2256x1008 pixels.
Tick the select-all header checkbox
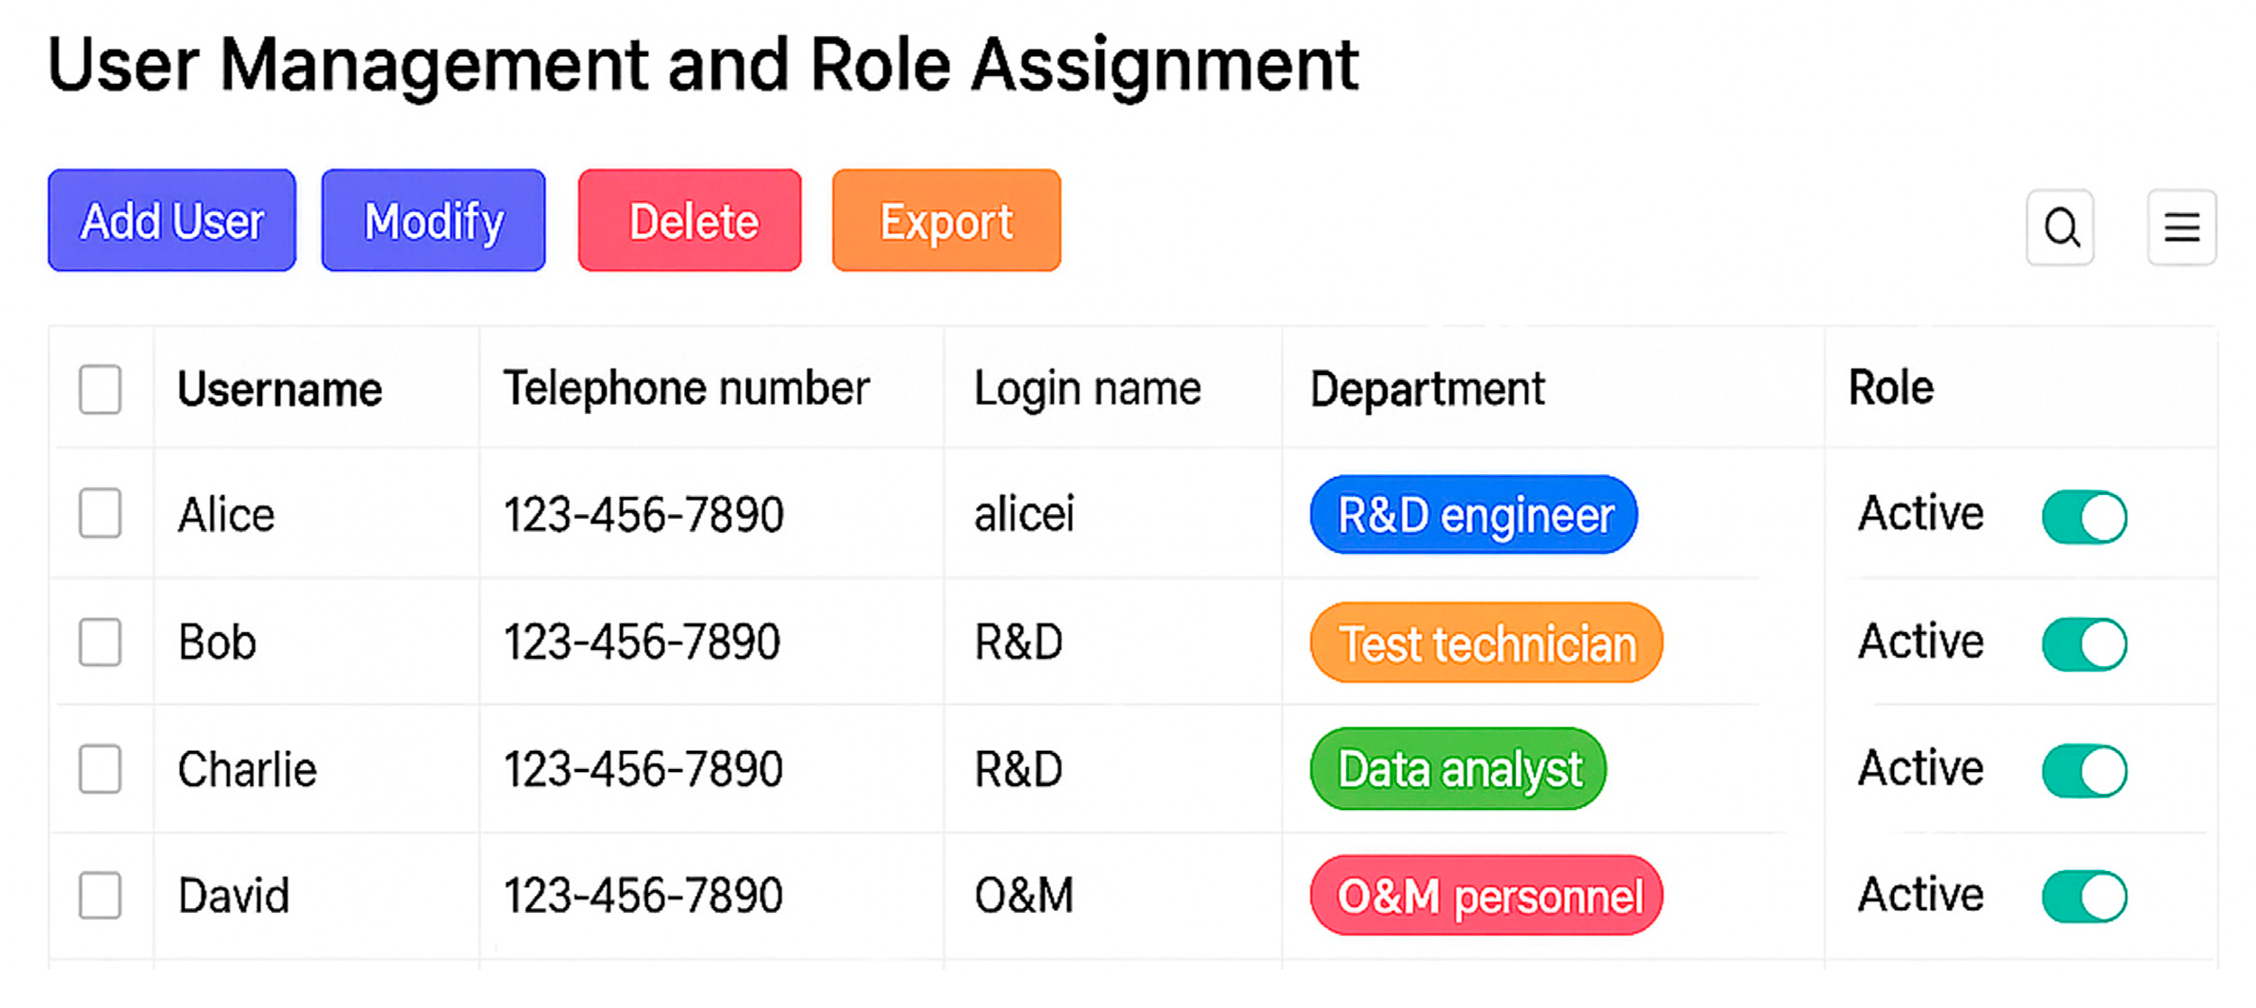coord(100,389)
